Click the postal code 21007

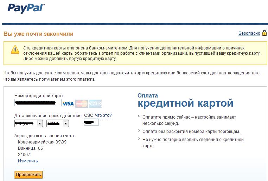(24, 155)
